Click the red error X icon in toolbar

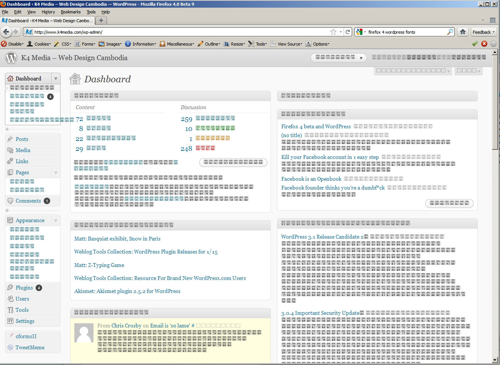tap(484, 44)
